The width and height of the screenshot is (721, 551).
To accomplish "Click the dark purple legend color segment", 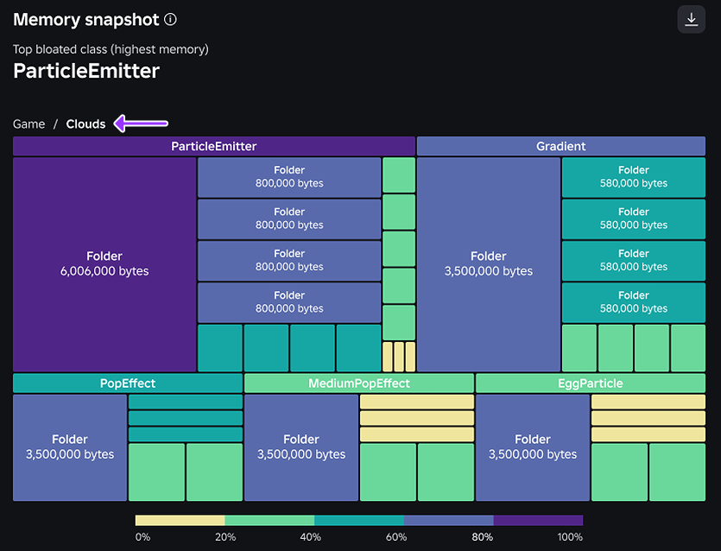I will (538, 520).
